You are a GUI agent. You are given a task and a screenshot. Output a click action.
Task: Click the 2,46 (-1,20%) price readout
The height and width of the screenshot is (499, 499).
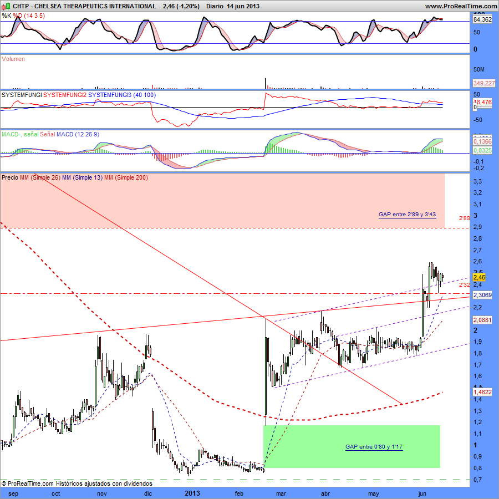(x=181, y=6)
